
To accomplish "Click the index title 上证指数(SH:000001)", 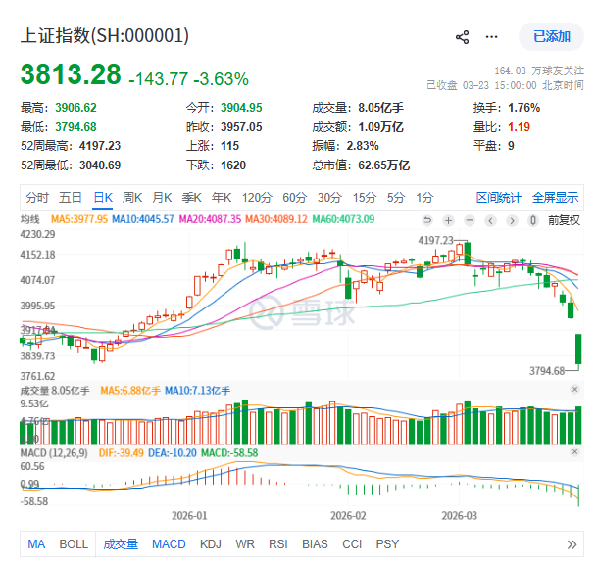I will coord(104,36).
